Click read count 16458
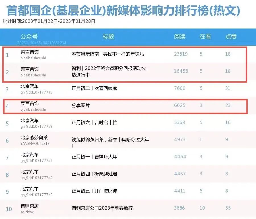 (181, 71)
